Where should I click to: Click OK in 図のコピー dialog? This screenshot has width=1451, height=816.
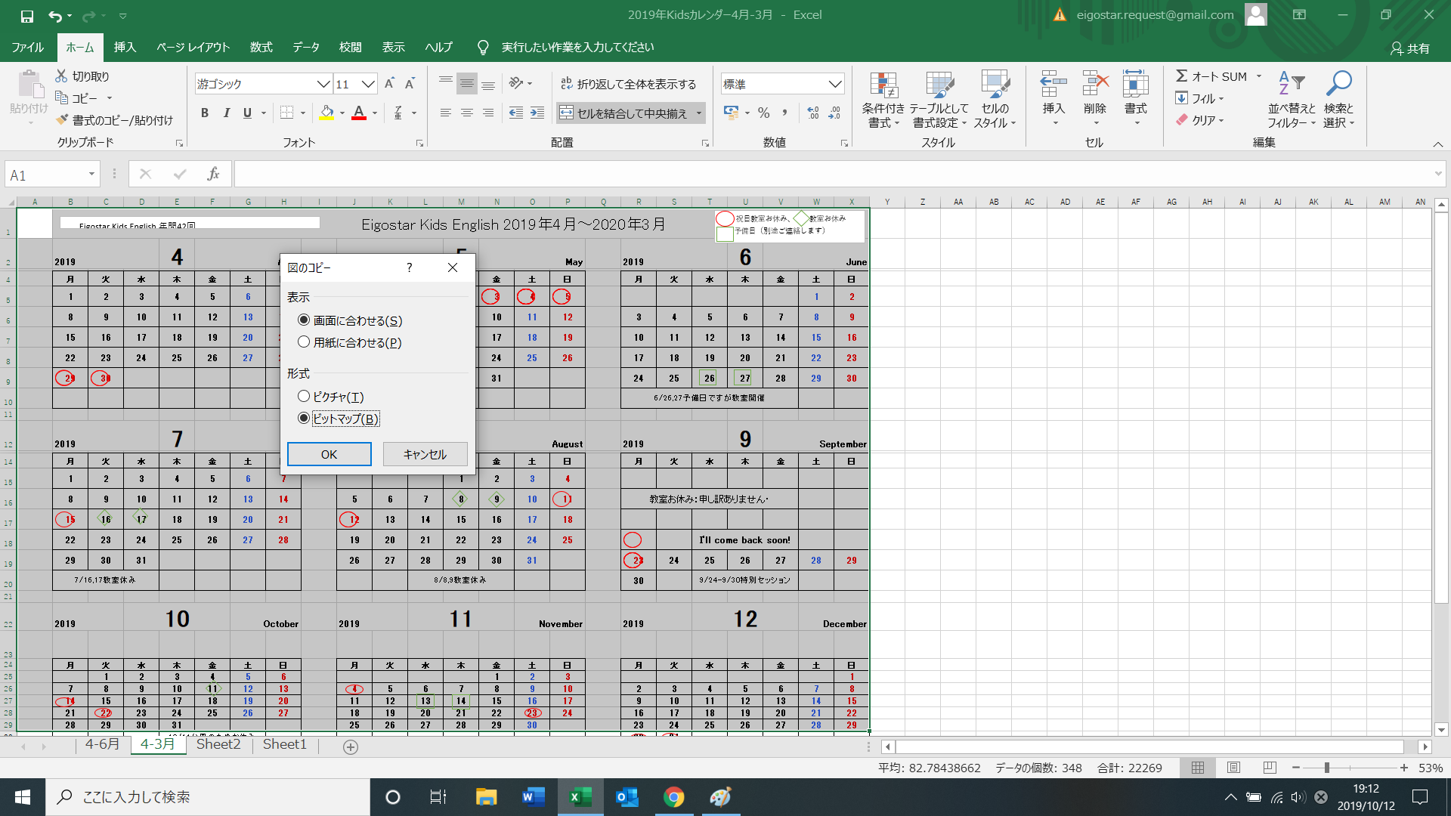coord(329,454)
